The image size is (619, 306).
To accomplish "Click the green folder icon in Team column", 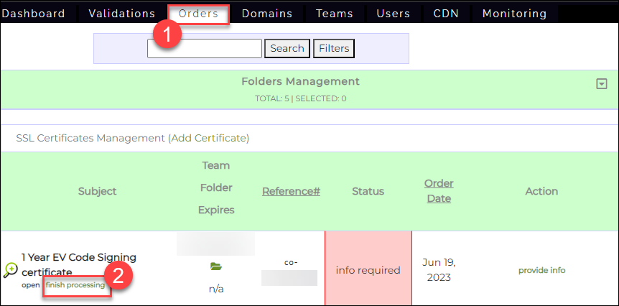I will [215, 266].
